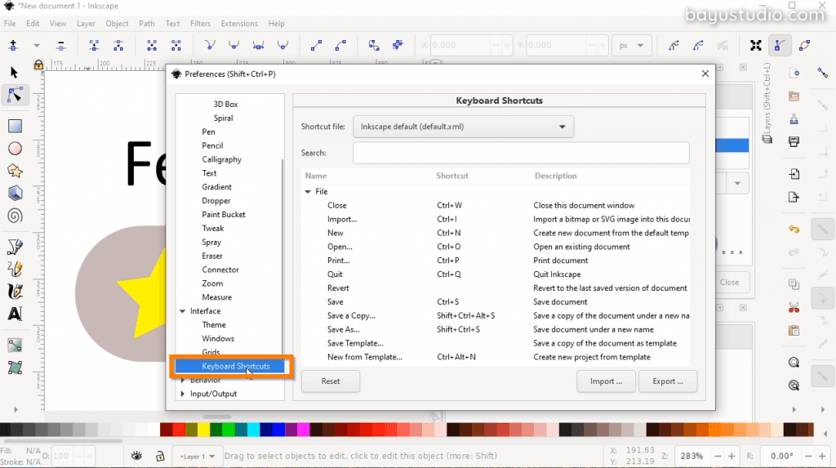The width and height of the screenshot is (836, 468).
Task: Toggle the current layer lock icon
Action: point(160,456)
